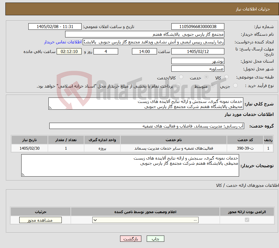Click the واحد اندازه گیری column header
The height and width of the screenshot is (248, 279).
[x=102, y=140]
